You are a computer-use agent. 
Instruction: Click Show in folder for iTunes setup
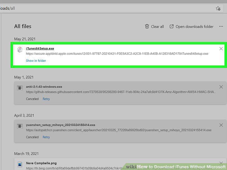coord(36,61)
